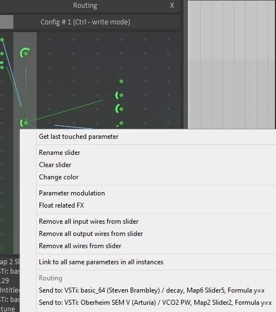Click the lower of the two green arc knobs on the grid
276x312 pixels.
pyautogui.click(x=119, y=109)
